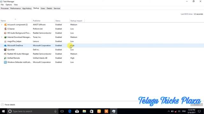
Task: Click the Internet Download Manager icon
Action: click(x=5, y=37)
